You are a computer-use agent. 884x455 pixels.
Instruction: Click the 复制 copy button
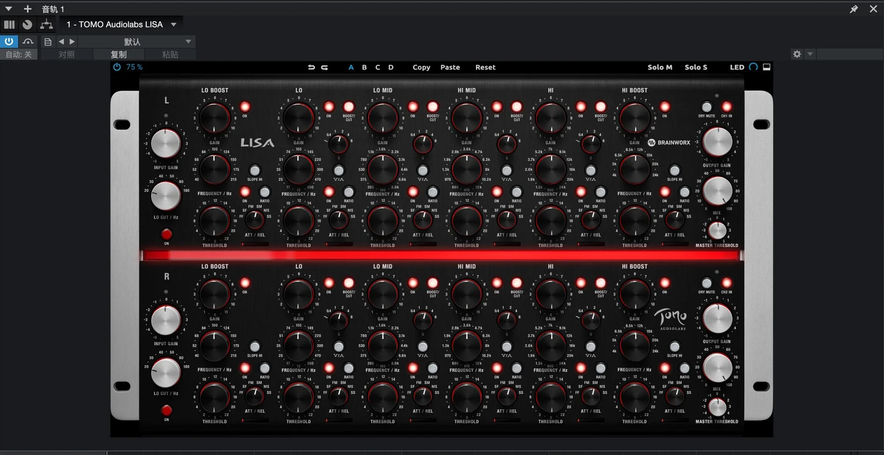[x=118, y=54]
